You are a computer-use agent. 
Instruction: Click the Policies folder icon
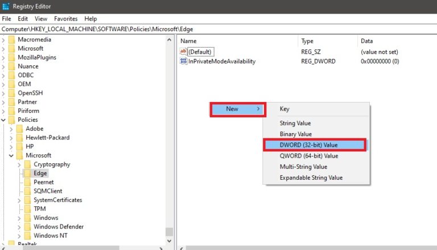pos(11,120)
